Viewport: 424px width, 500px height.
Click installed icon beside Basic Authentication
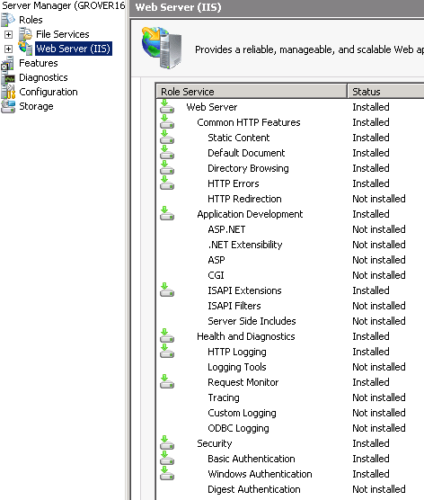(x=167, y=459)
